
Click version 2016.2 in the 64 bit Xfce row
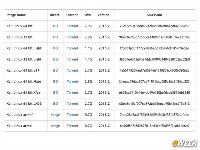pyautogui.click(x=104, y=92)
